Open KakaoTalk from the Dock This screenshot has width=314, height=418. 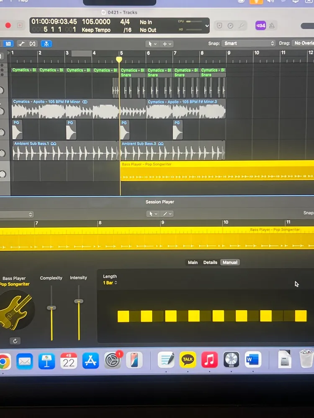[188, 359]
